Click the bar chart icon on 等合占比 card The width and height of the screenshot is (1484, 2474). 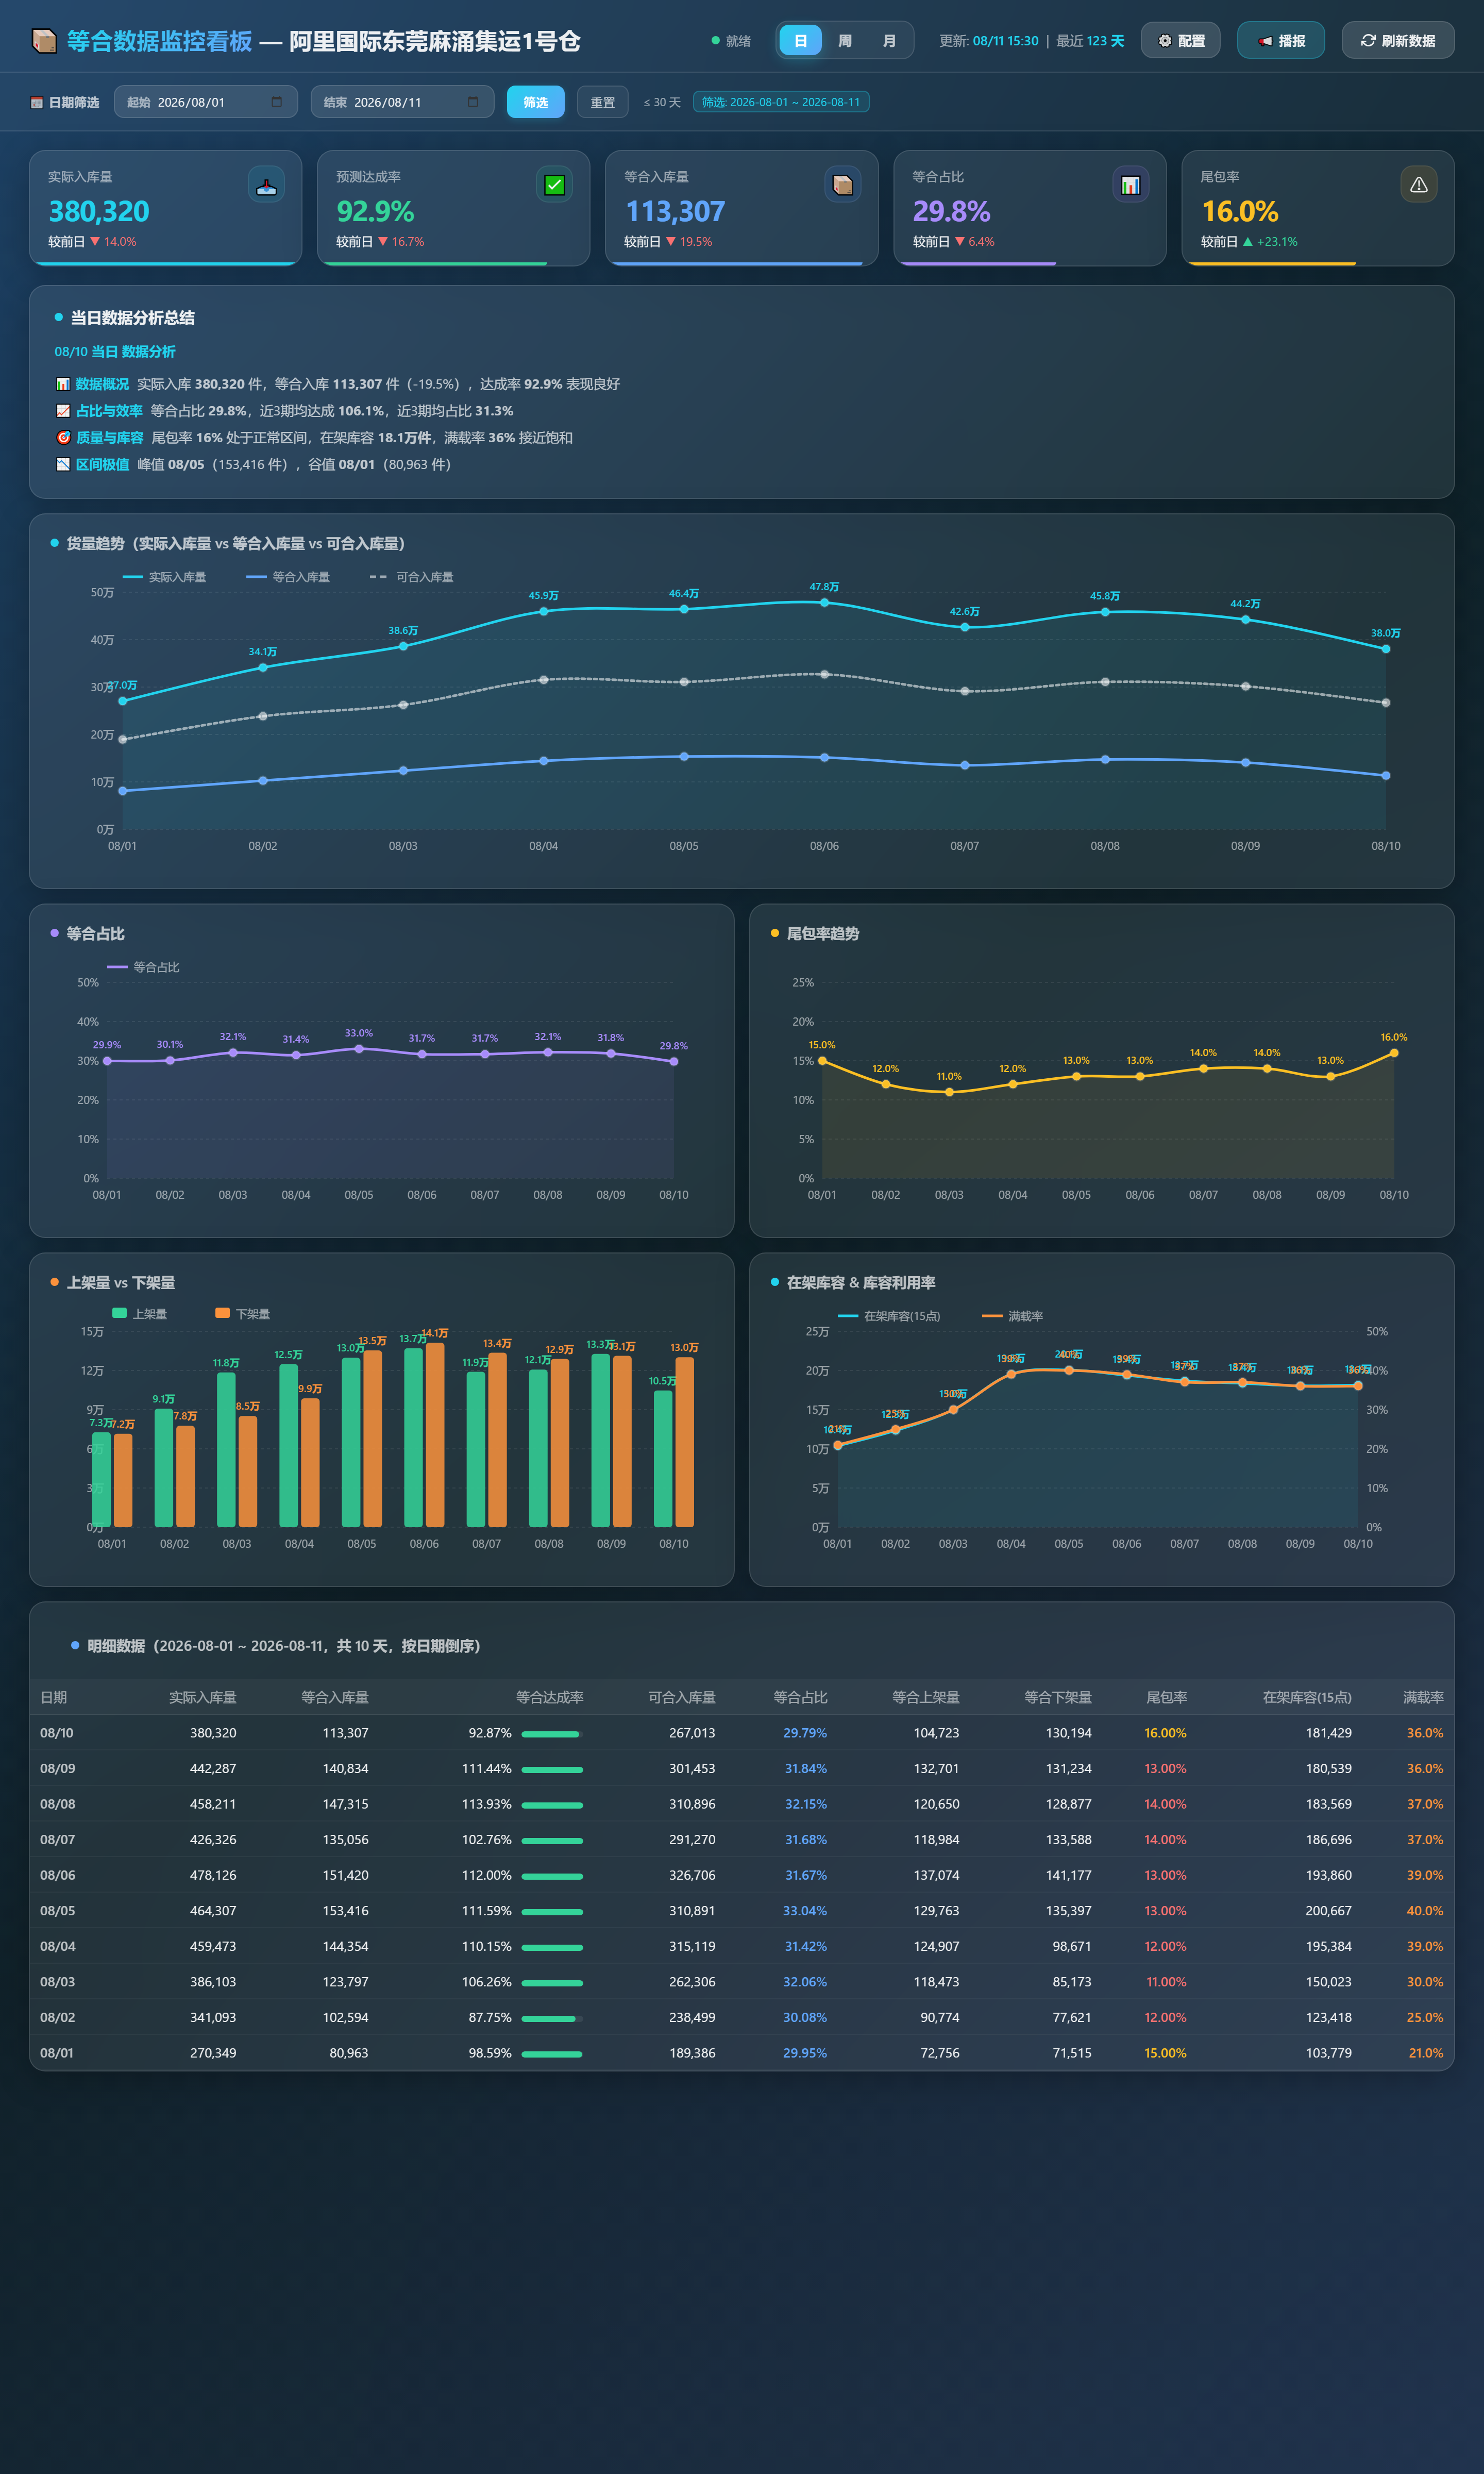(x=1130, y=185)
